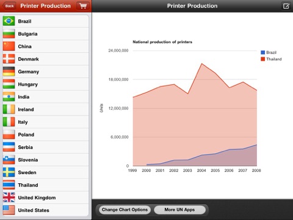293x220 pixels.
Task: Select Italy country name in list
Action: click(x=23, y=122)
